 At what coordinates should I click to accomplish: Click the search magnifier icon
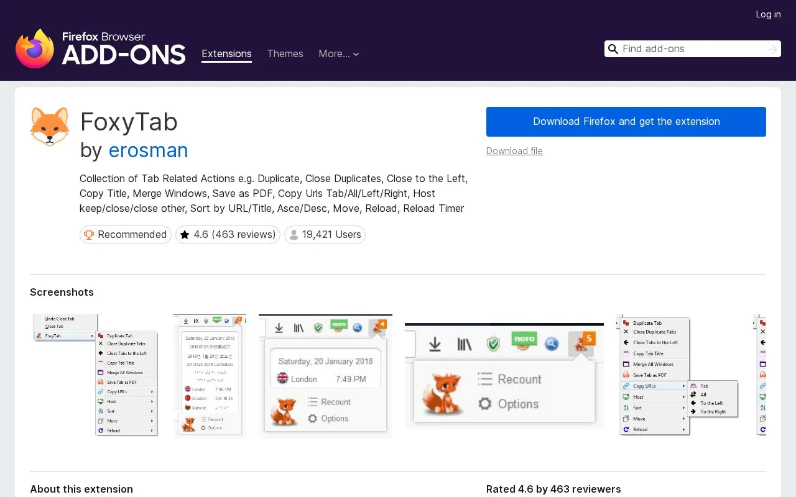point(613,49)
